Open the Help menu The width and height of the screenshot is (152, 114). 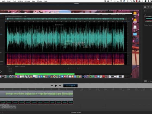point(46,1)
